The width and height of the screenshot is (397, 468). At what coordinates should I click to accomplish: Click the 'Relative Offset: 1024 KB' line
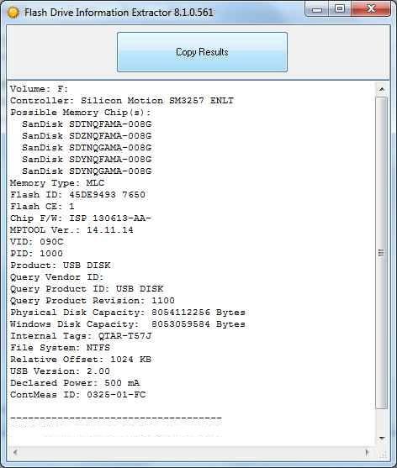pos(81,360)
